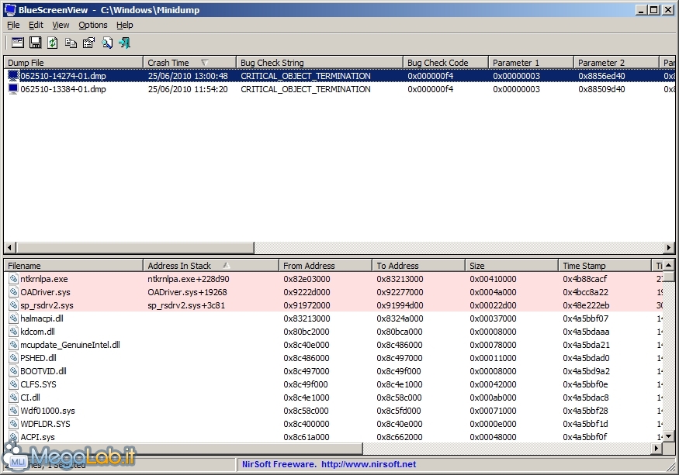Click the file icon next to CLFS.SYS
Viewport: 679px width, 475px height.
tap(14, 384)
